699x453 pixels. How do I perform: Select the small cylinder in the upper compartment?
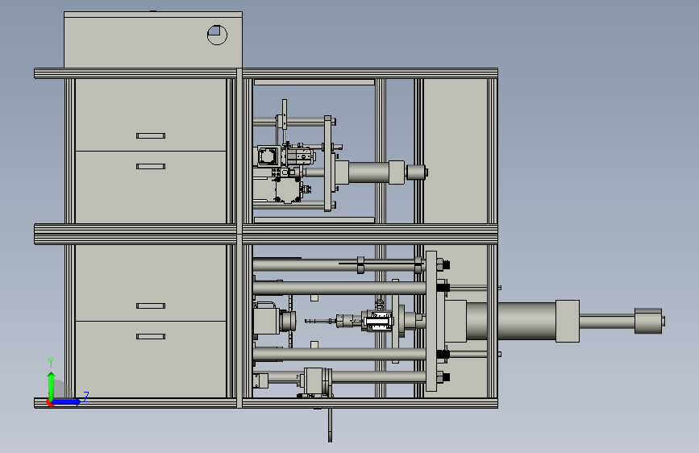369,172
